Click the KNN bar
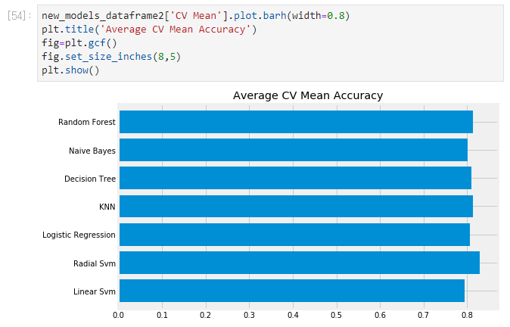510x327 pixels. click(296, 206)
